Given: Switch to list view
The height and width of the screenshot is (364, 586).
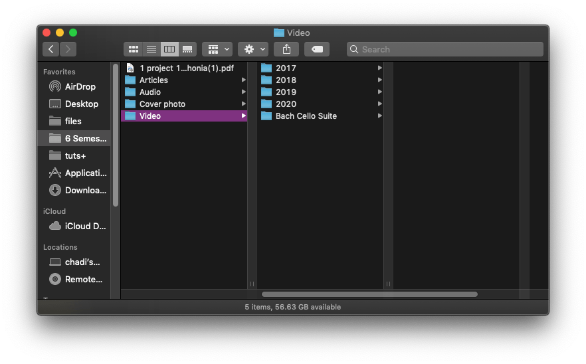Looking at the screenshot, I should click(x=151, y=49).
